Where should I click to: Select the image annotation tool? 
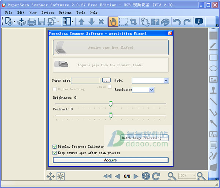[213, 79]
